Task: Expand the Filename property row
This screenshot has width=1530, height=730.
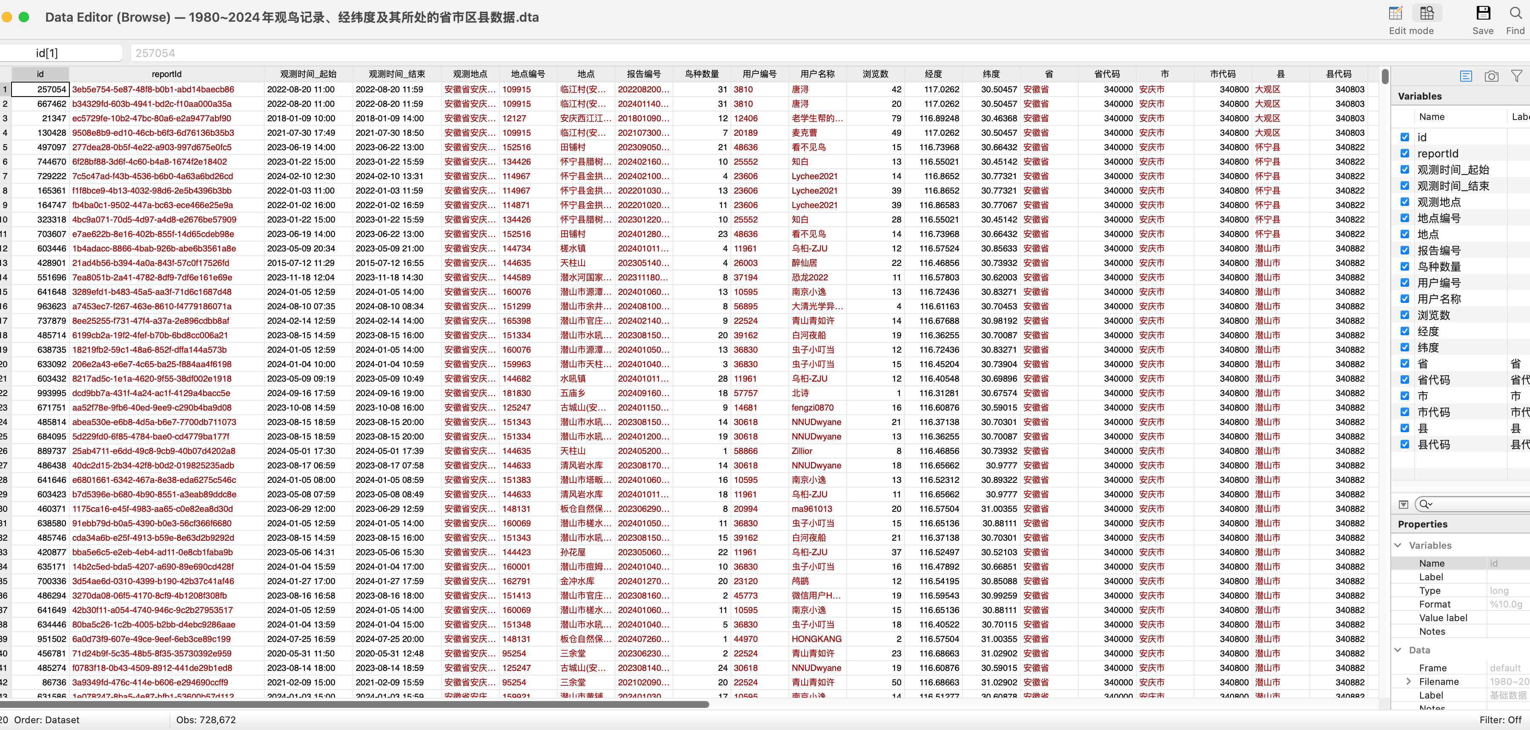Action: pyautogui.click(x=1408, y=682)
